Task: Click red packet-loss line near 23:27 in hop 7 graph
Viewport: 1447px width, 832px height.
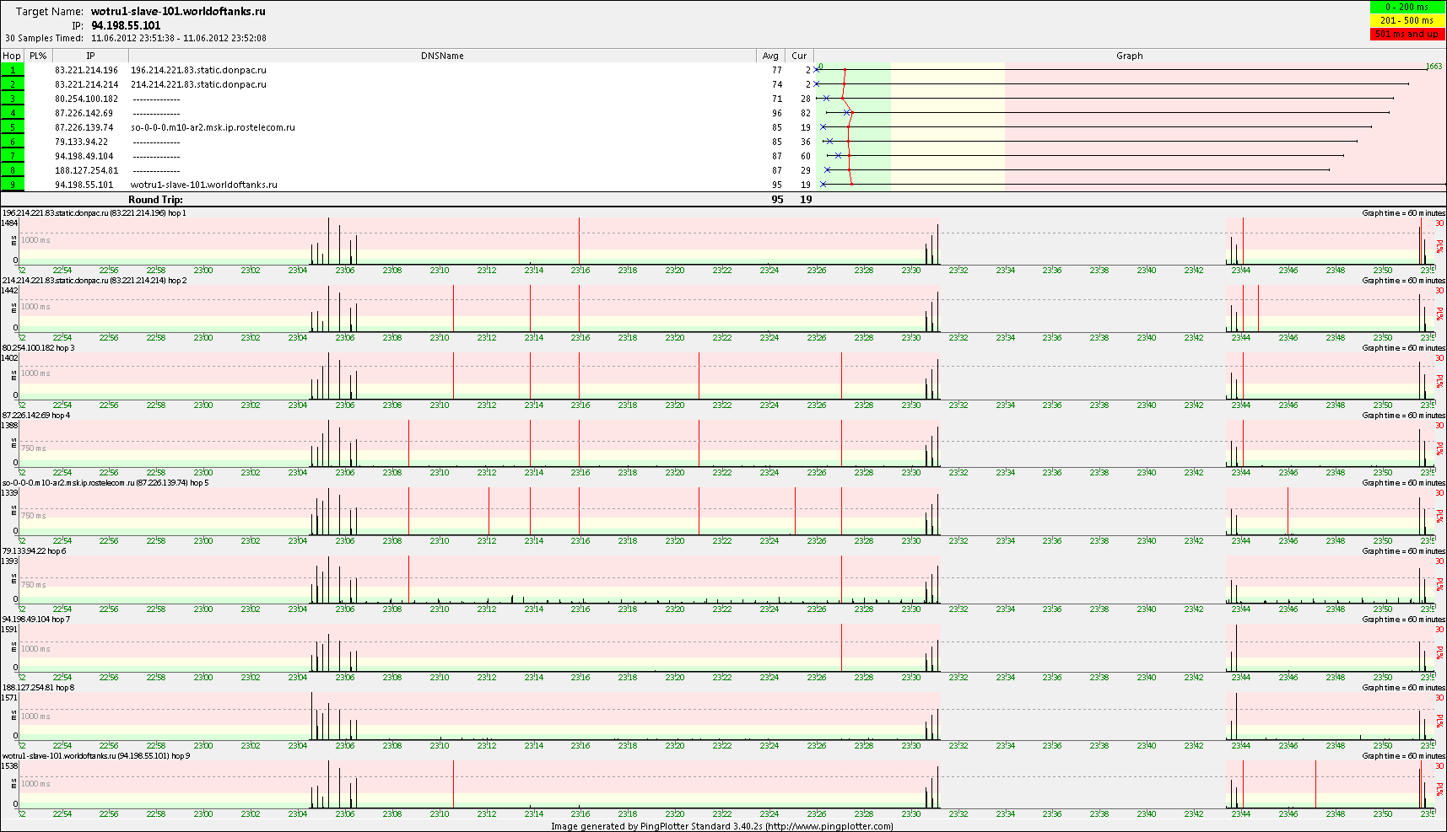Action: [x=841, y=647]
